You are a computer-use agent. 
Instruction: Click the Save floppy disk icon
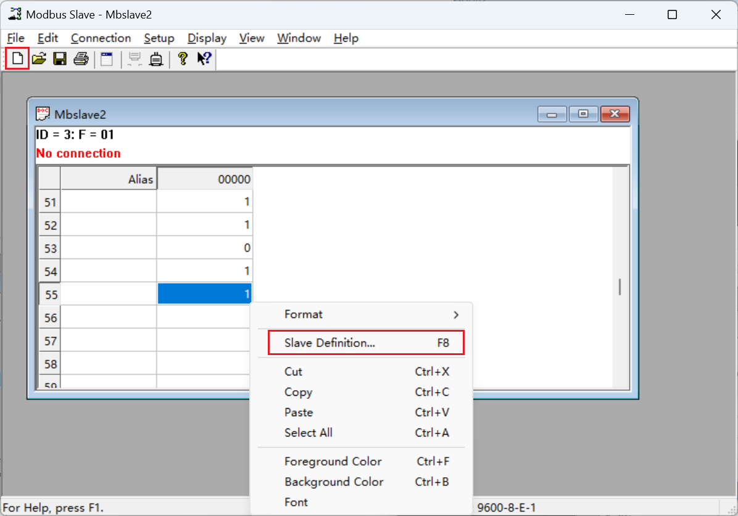(60, 59)
